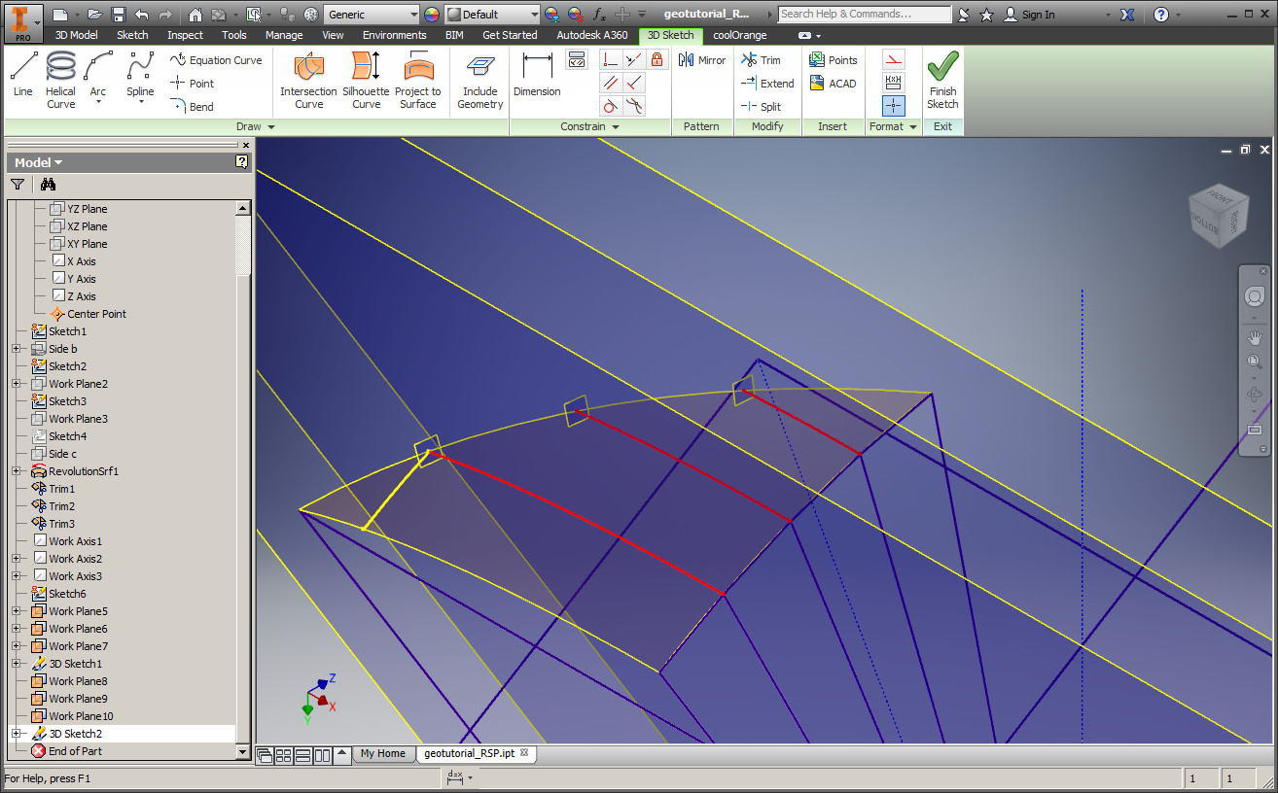This screenshot has width=1278, height=793.
Task: Apply the tangent constraint icon
Action: (611, 106)
